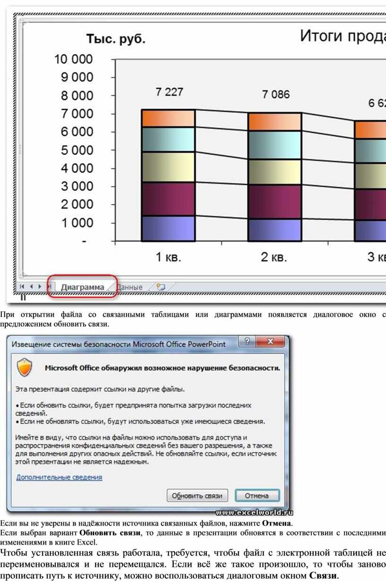Click the Обновить связи button

tap(197, 496)
